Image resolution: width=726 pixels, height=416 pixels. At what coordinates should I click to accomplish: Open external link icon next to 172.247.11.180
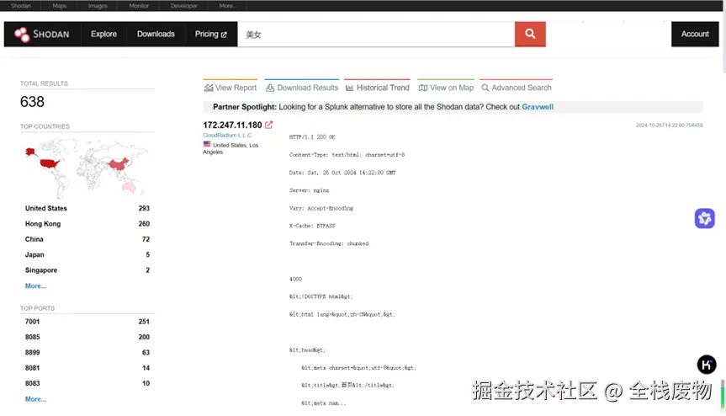268,125
